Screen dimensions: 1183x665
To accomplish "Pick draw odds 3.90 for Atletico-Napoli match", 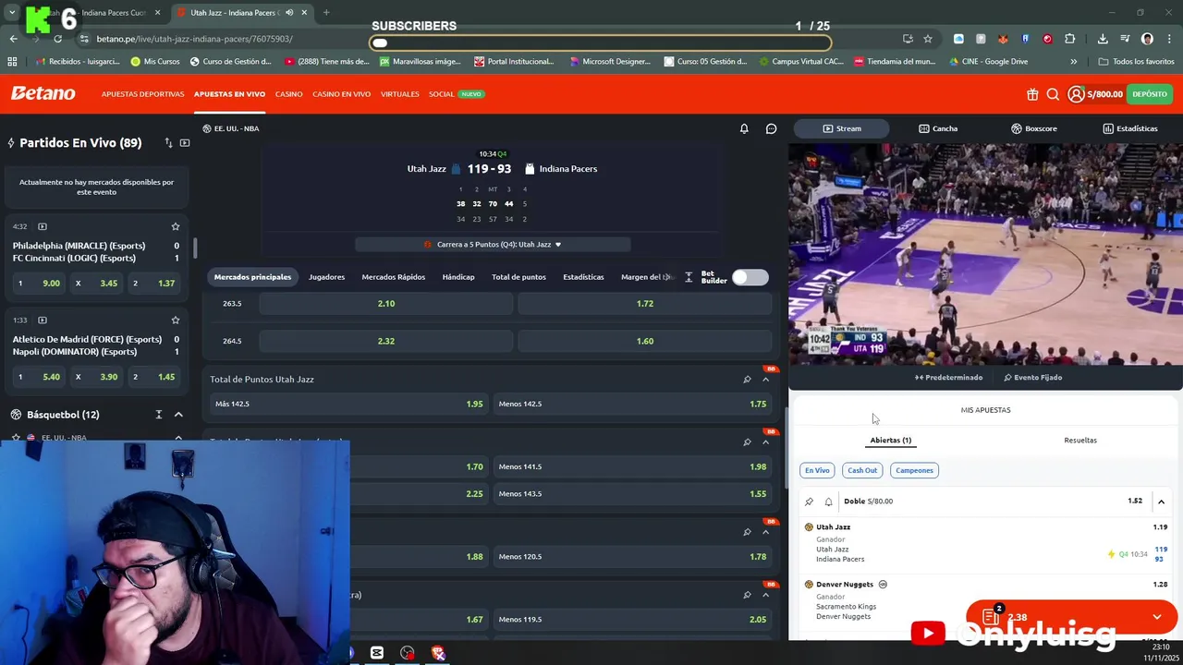I will click(x=97, y=377).
